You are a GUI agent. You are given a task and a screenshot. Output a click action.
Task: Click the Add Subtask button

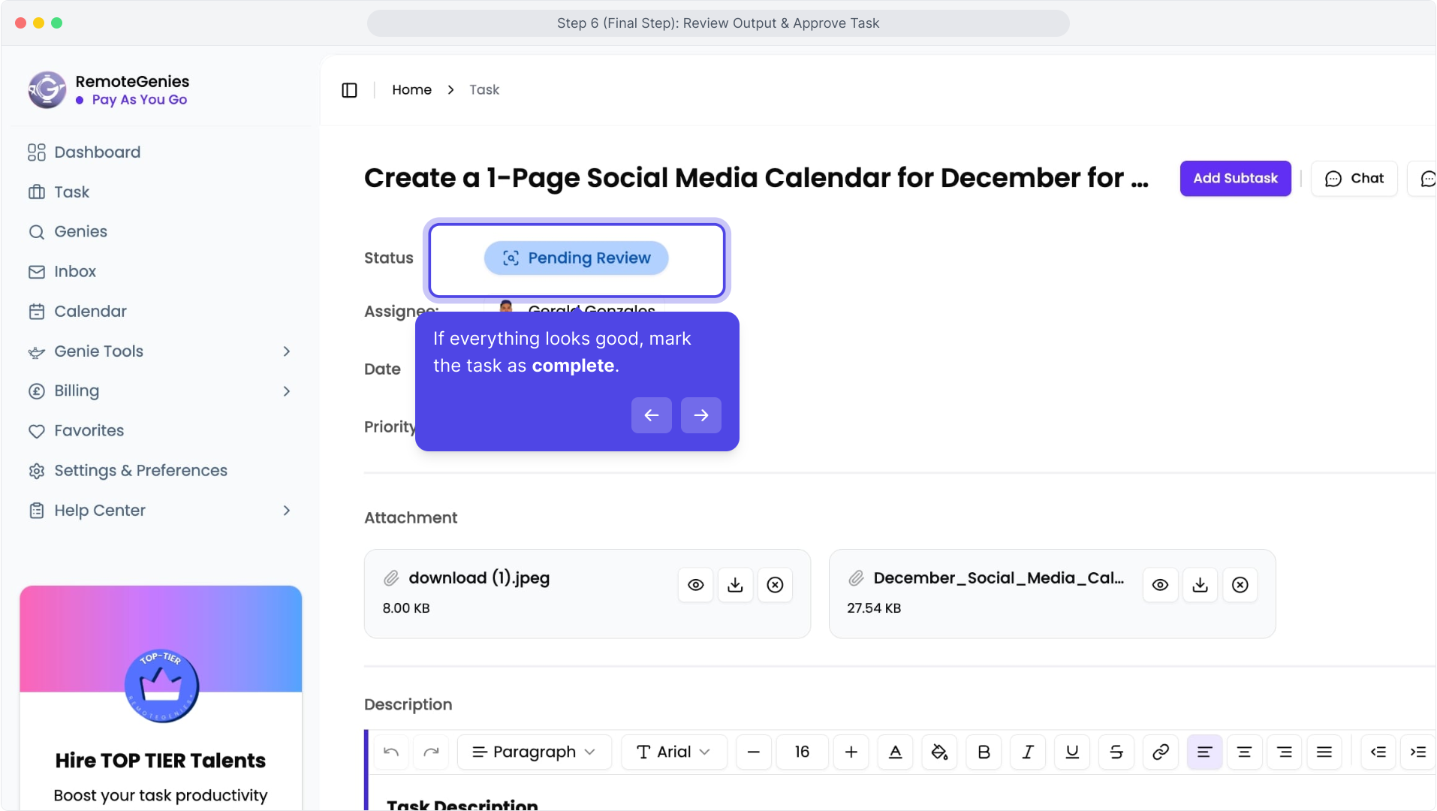tap(1235, 179)
